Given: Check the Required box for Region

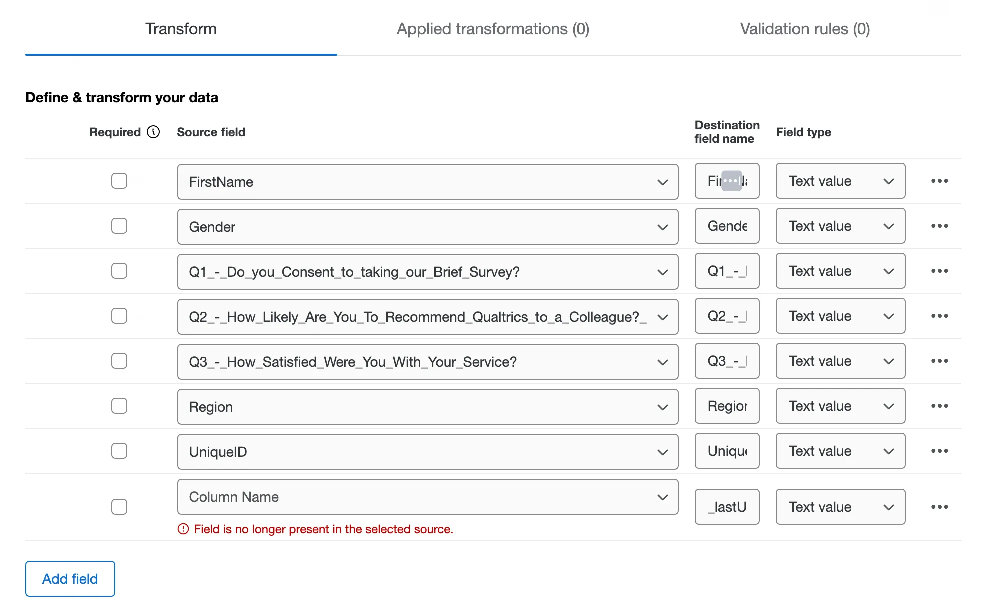Looking at the screenshot, I should point(119,406).
